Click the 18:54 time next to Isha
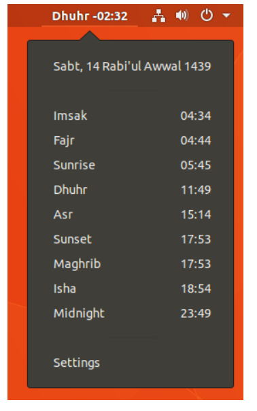Viewport: 257px width, 411px height. [196, 289]
